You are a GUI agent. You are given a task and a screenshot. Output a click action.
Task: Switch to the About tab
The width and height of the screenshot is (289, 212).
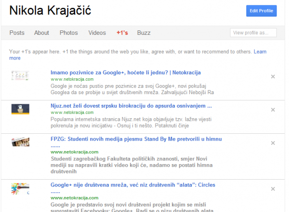tap(41, 33)
